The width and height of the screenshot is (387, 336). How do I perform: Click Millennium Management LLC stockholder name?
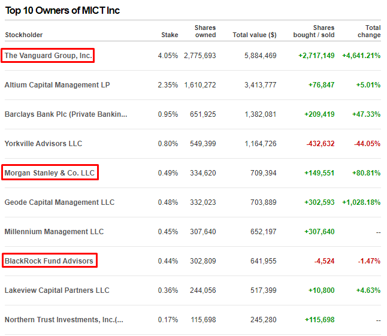(55, 232)
